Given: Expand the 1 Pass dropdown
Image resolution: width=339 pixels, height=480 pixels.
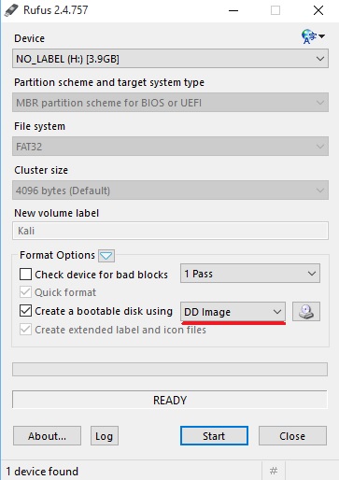Looking at the screenshot, I should pos(250,274).
